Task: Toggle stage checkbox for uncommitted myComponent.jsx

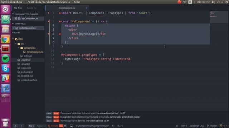Action: (x=16, y=18)
